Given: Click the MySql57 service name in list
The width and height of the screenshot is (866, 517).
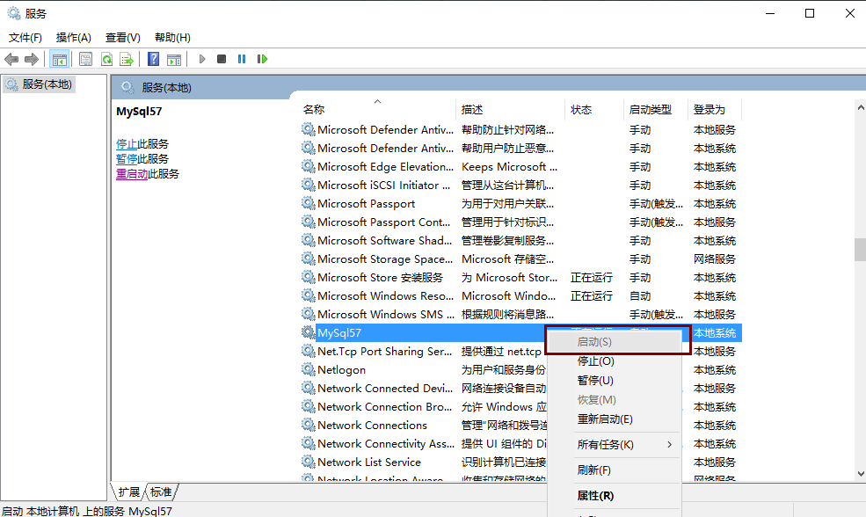Looking at the screenshot, I should [x=339, y=332].
